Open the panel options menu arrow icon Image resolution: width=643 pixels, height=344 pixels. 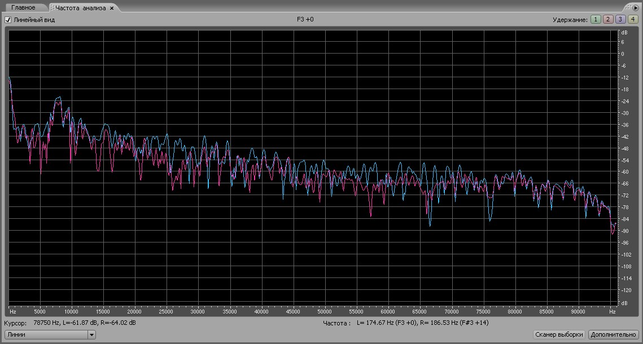click(x=636, y=8)
